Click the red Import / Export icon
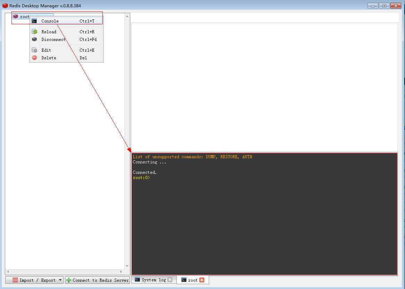The width and height of the screenshot is (405, 289). (15, 280)
